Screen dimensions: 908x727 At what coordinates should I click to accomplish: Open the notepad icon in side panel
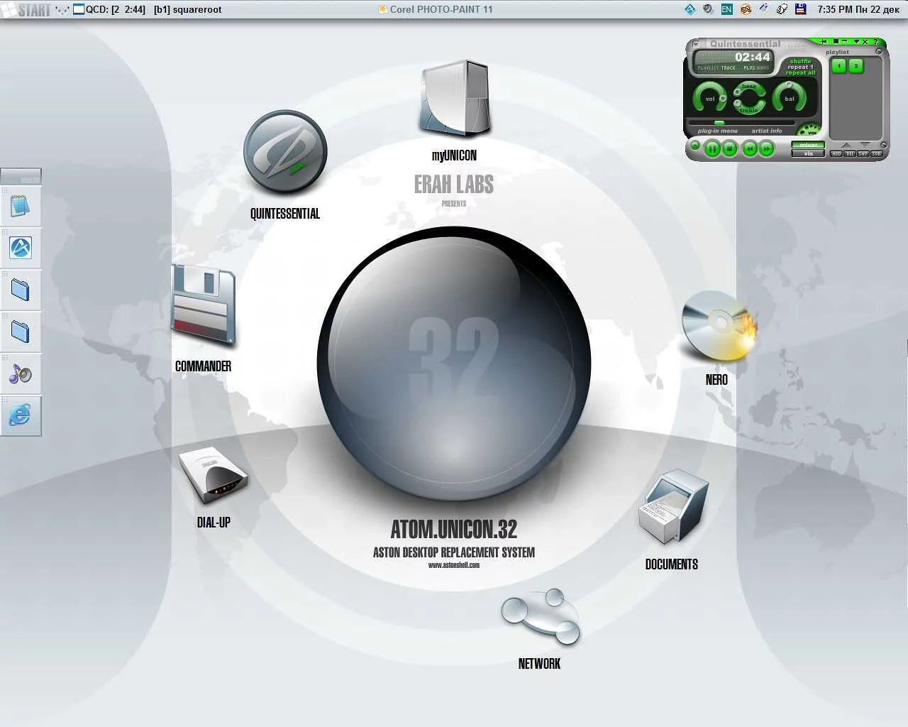[20, 207]
